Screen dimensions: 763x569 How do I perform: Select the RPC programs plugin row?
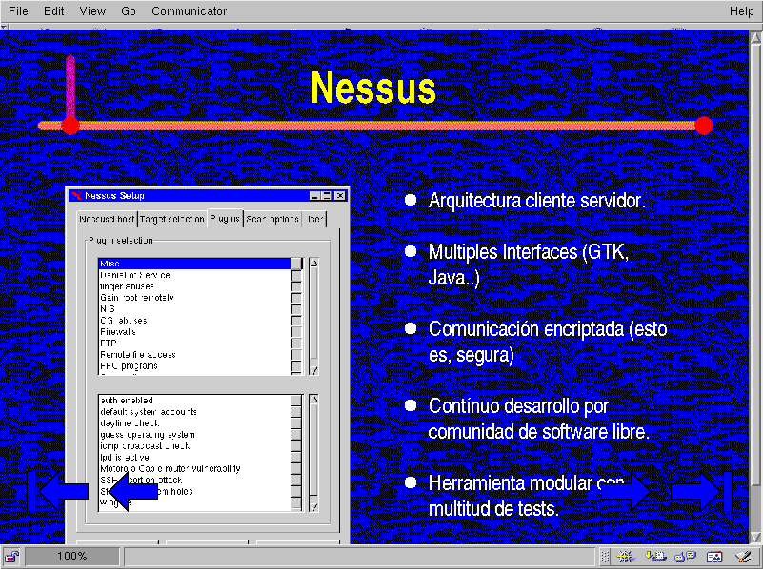(x=194, y=366)
